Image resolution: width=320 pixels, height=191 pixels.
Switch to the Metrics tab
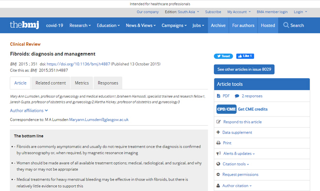tap(81, 83)
